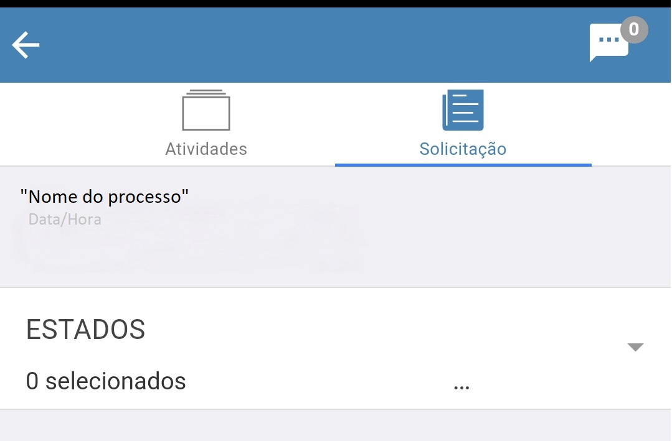The height and width of the screenshot is (441, 672).
Task: Switch to the Atividades tab label
Action: tap(206, 149)
